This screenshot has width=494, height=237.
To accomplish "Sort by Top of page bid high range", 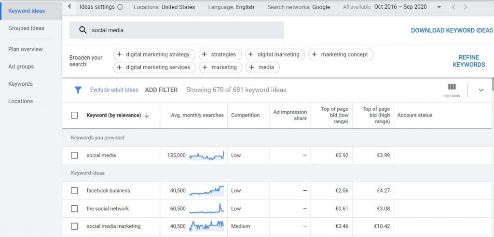I will coord(376,115).
